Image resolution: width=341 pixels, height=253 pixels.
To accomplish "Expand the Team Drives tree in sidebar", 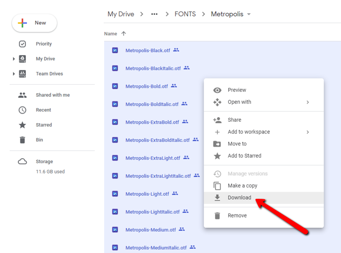I will [x=14, y=74].
